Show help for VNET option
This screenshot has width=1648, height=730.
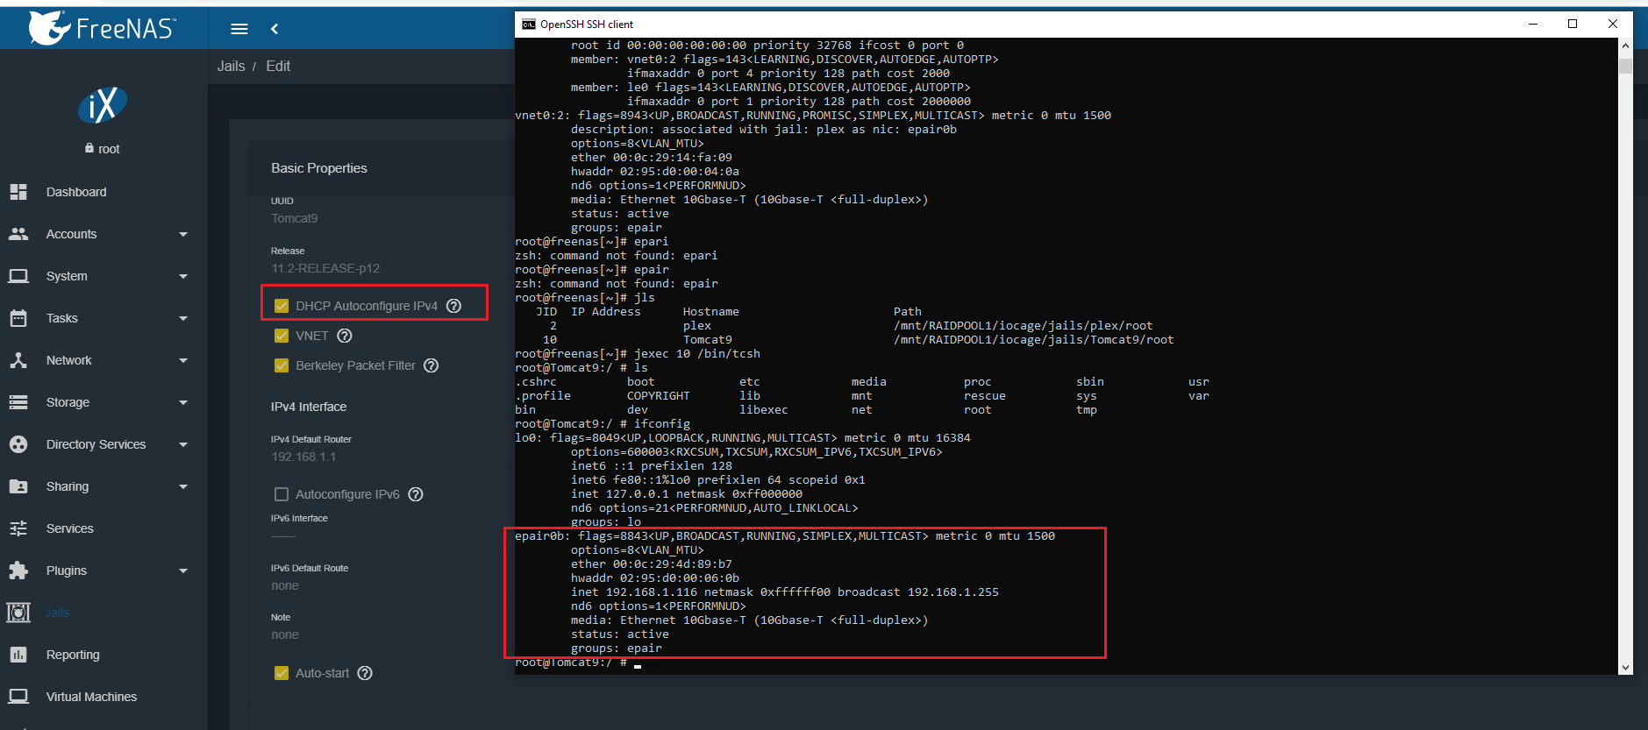[345, 336]
